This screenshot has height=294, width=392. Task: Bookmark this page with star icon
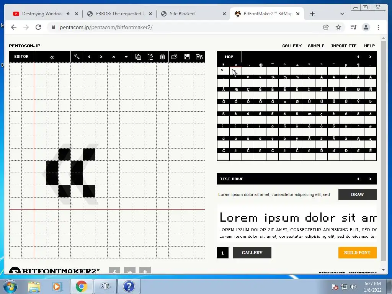tap(338, 27)
